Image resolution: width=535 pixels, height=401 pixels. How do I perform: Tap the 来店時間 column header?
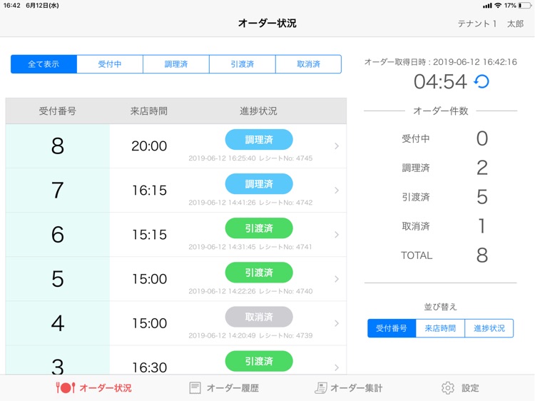149,111
